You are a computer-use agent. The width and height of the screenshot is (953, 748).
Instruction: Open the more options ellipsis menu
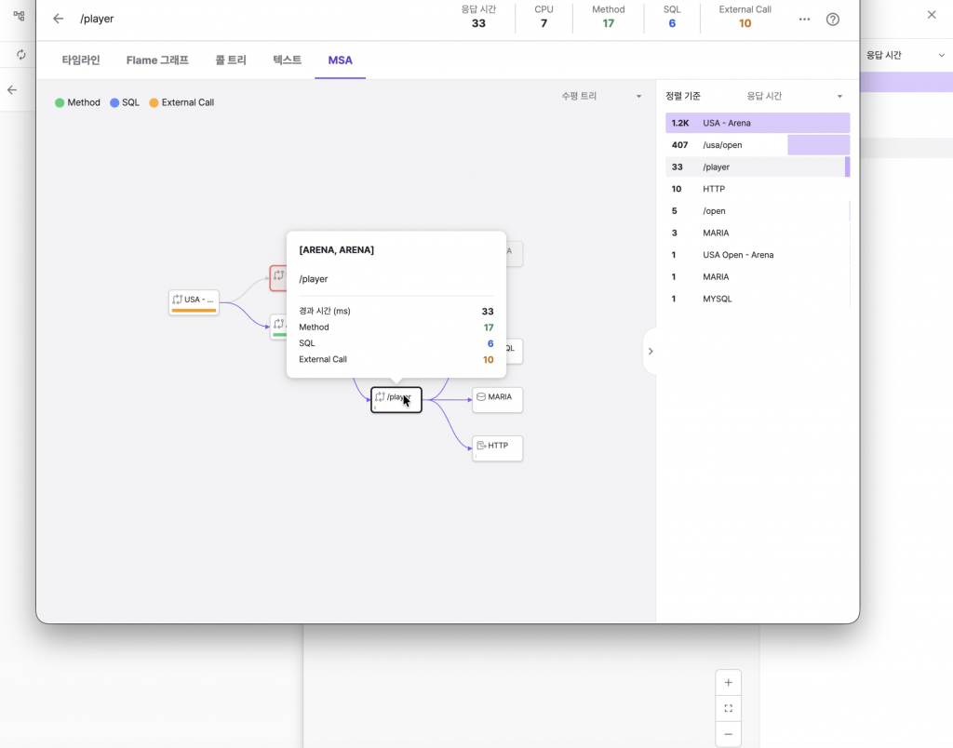(x=804, y=19)
